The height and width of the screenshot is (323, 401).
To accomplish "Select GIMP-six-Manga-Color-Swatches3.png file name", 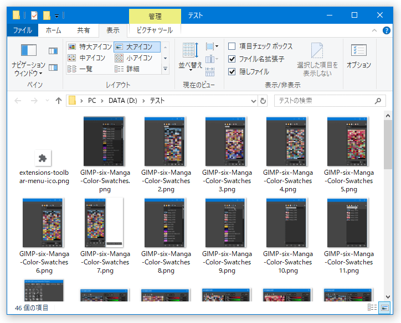I will point(227,181).
